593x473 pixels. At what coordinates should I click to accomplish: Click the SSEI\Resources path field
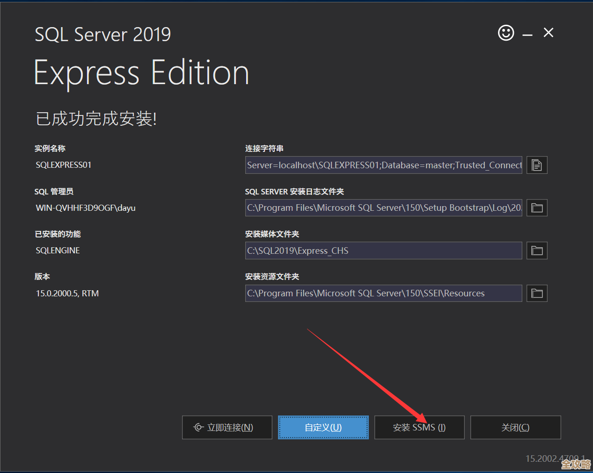click(x=383, y=294)
